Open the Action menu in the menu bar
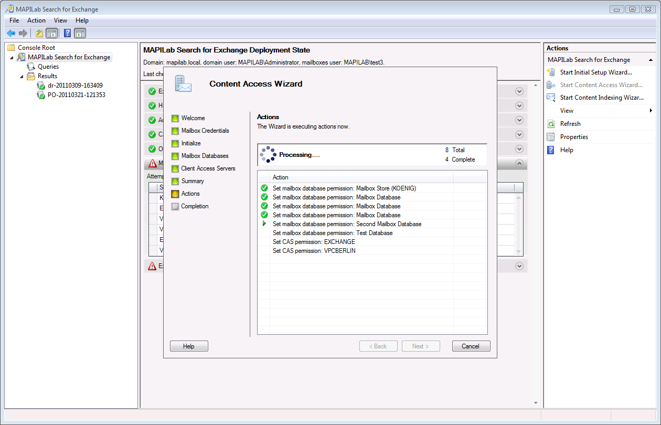The width and height of the screenshot is (661, 425). click(x=36, y=20)
